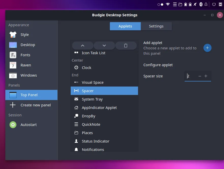This screenshot has width=224, height=169.
Task: Switch to the Applets tab
Action: (x=125, y=26)
